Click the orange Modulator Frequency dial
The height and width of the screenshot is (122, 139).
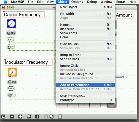(x=12, y=72)
